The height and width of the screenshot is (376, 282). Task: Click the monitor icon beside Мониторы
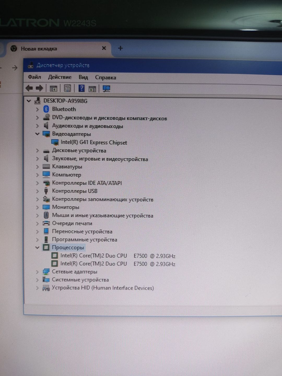[46, 207]
